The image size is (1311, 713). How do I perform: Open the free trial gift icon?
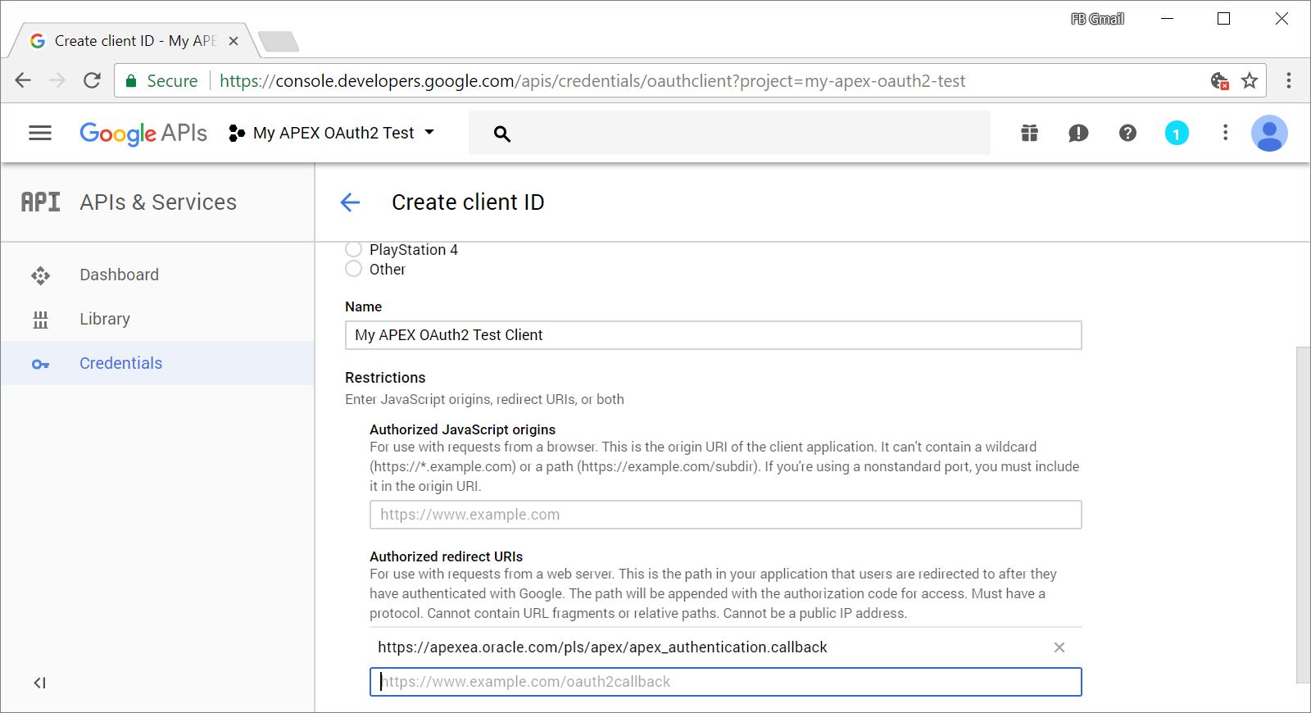(x=1030, y=133)
